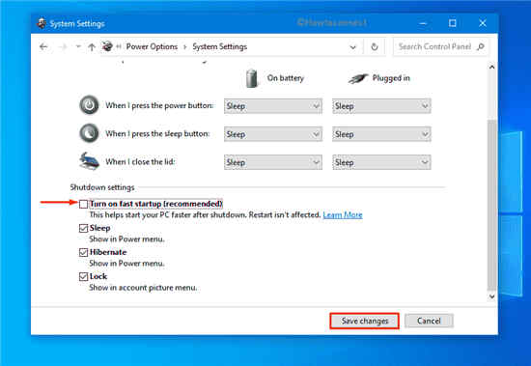
Task: Click the scrollbar up arrow
Action: coord(491,67)
